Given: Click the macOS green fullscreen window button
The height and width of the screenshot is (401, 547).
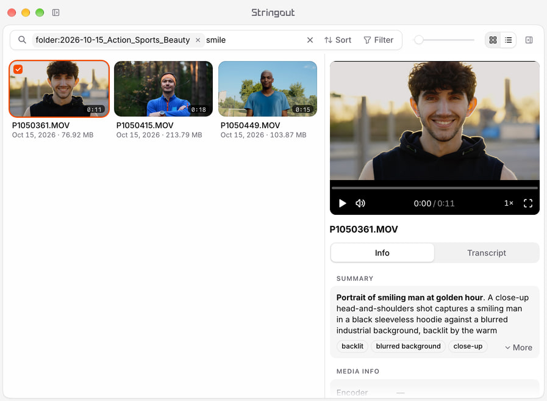Looking at the screenshot, I should pyautogui.click(x=40, y=13).
